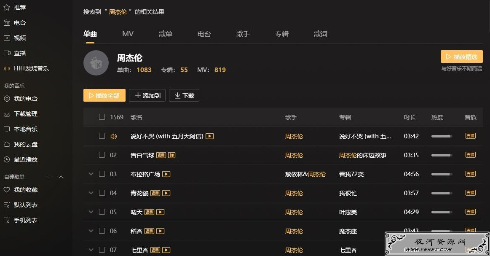Add new playlist with plus icon beside 自建歌单
Viewport: 490px width, 256px height.
(x=49, y=177)
